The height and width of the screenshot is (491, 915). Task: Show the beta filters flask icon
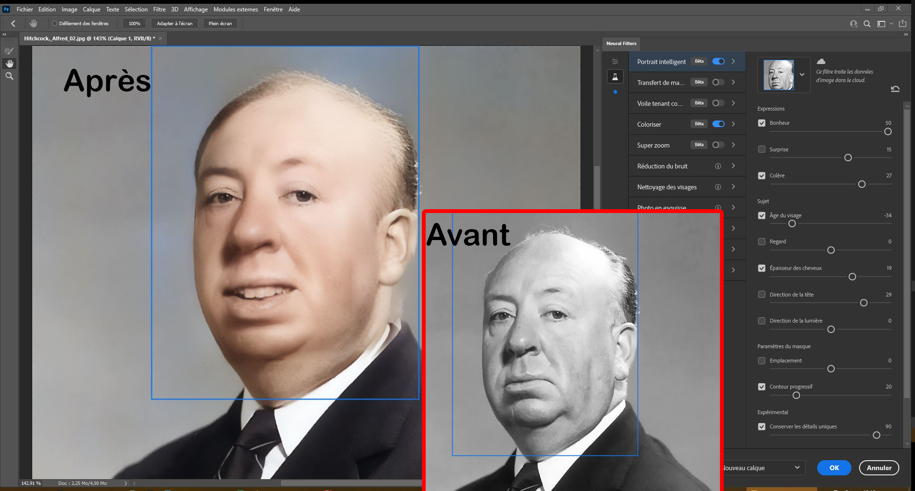coord(615,76)
